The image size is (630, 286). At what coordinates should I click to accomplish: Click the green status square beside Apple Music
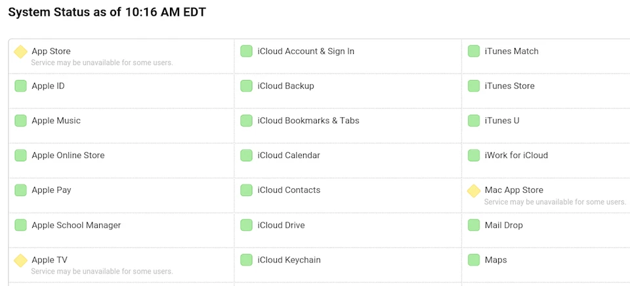(20, 121)
